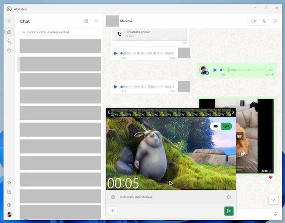Open the Status tab in sidebar
285x223 pixels.
click(x=9, y=50)
